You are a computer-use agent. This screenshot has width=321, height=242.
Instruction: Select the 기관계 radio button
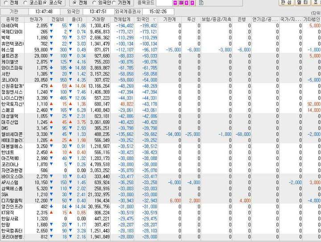(x=114, y=3)
